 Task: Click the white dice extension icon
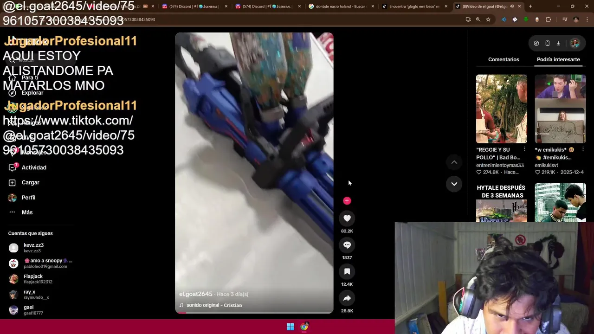click(515, 19)
